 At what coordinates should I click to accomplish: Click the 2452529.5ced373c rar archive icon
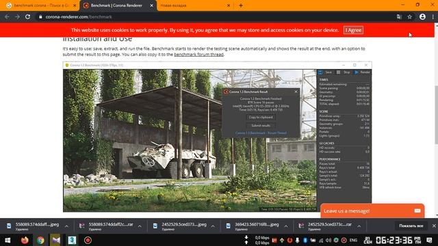[301, 226]
